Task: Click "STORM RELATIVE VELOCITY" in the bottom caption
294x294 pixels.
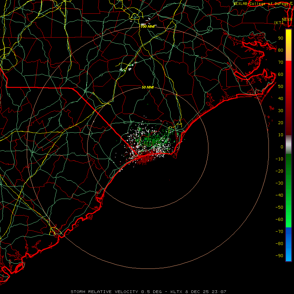Action: point(104,292)
